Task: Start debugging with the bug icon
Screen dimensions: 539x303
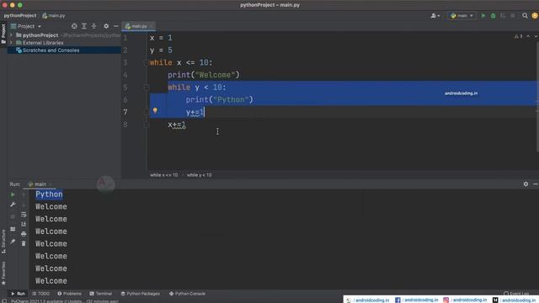Action: click(494, 16)
